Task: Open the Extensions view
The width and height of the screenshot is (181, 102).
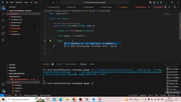Action: point(3,33)
